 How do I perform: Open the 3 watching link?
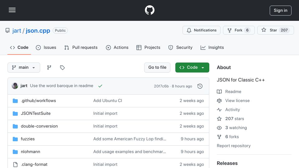pos(236,128)
